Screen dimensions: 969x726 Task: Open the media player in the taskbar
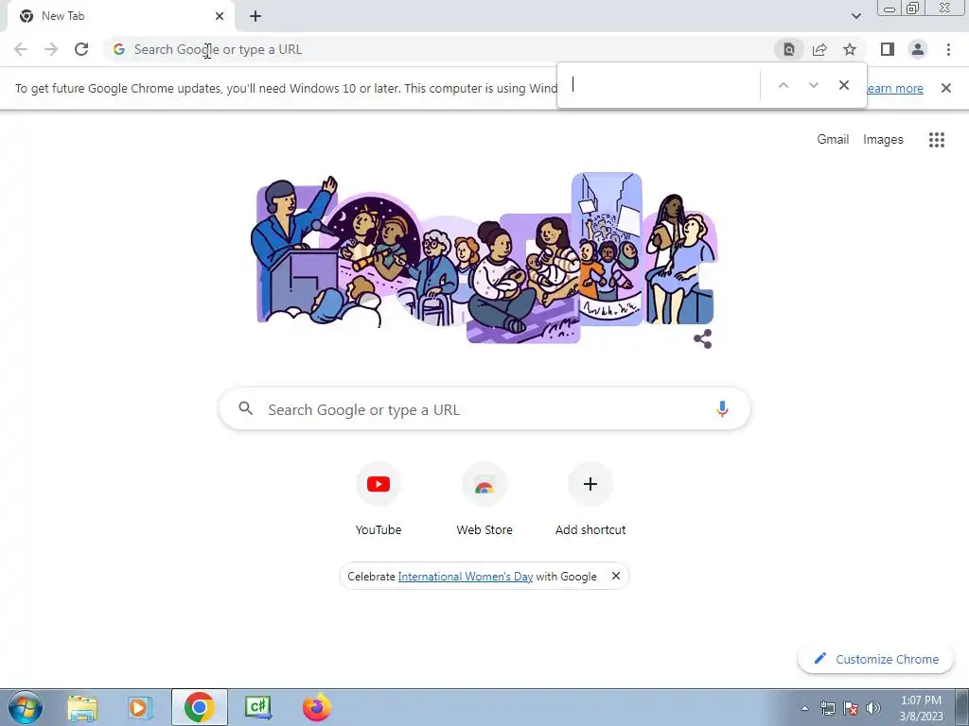point(140,707)
